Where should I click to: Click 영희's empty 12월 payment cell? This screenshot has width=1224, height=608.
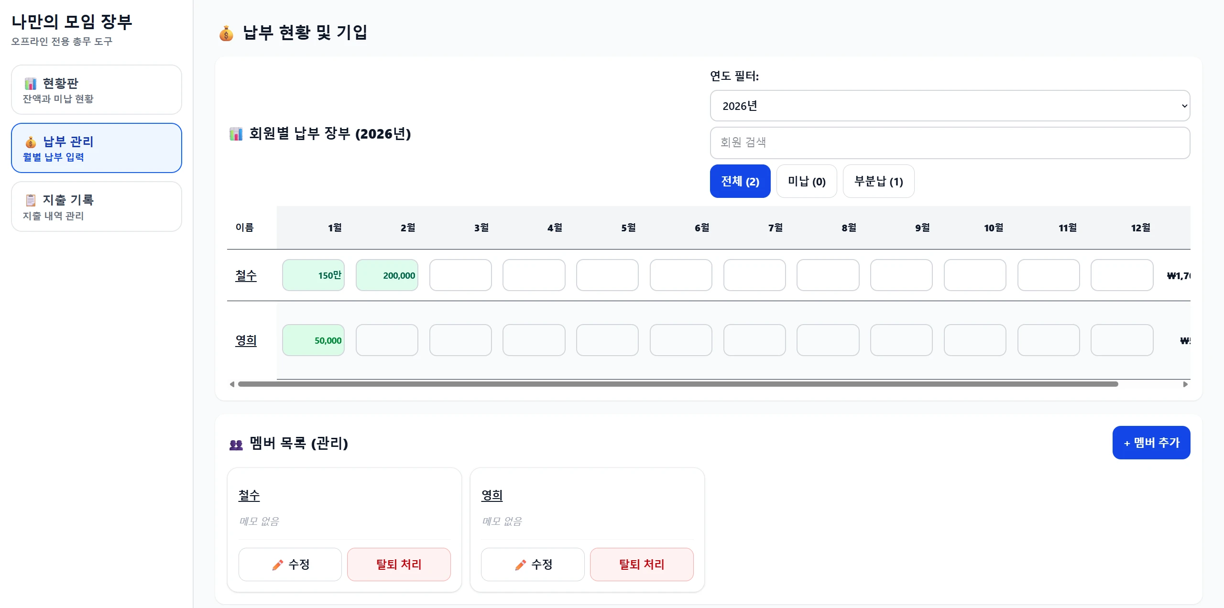[1122, 340]
